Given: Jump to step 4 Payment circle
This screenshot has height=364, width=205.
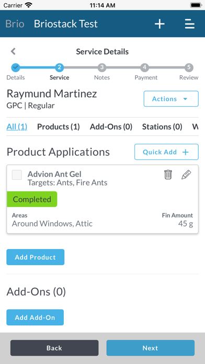Looking at the screenshot, I should click(145, 67).
